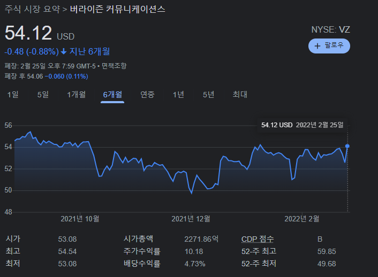
Task: Switch to the 1개월 chart tab
Action: tap(76, 95)
